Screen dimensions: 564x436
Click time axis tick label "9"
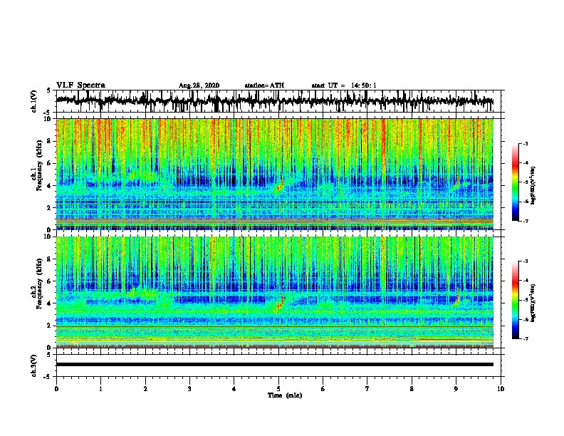(456, 389)
